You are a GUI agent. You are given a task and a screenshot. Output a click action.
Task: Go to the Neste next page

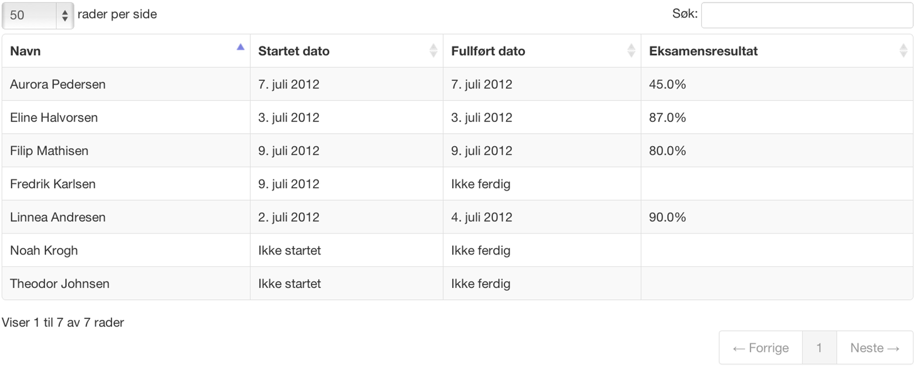875,348
